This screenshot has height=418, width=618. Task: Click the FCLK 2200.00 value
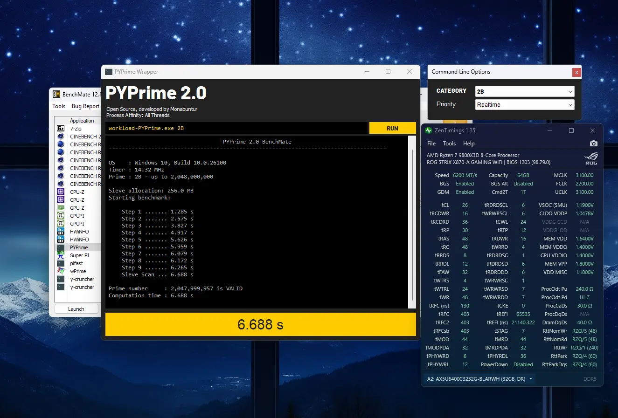click(584, 184)
